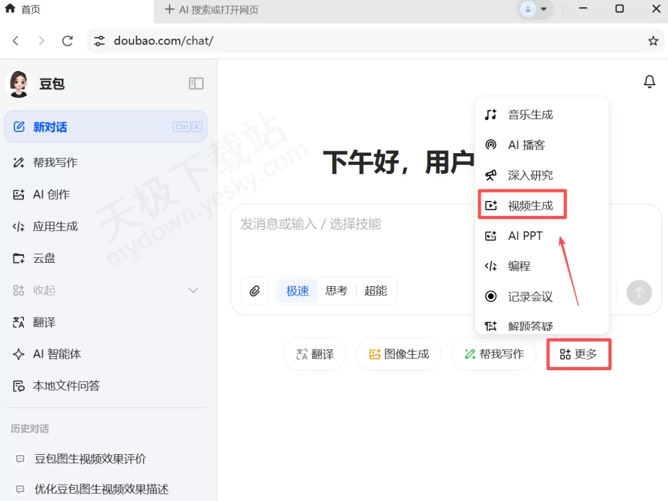The image size is (668, 501).
Task: Open 帮我写作 in the sidebar
Action: (106, 163)
